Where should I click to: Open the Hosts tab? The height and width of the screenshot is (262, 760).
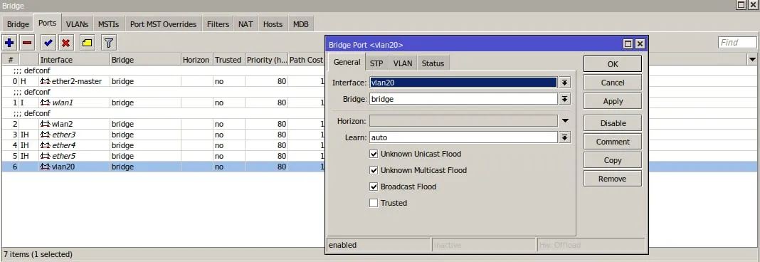pyautogui.click(x=273, y=24)
